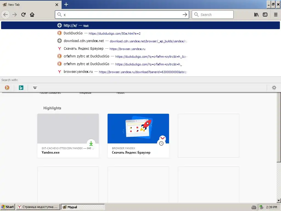This screenshot has width=281, height=211.
Task: Search with DuckDuckGo one-off engine icon
Action: pyautogui.click(x=7, y=88)
